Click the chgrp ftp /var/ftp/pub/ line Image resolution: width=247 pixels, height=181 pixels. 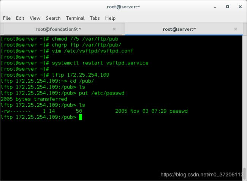[x=61, y=45]
